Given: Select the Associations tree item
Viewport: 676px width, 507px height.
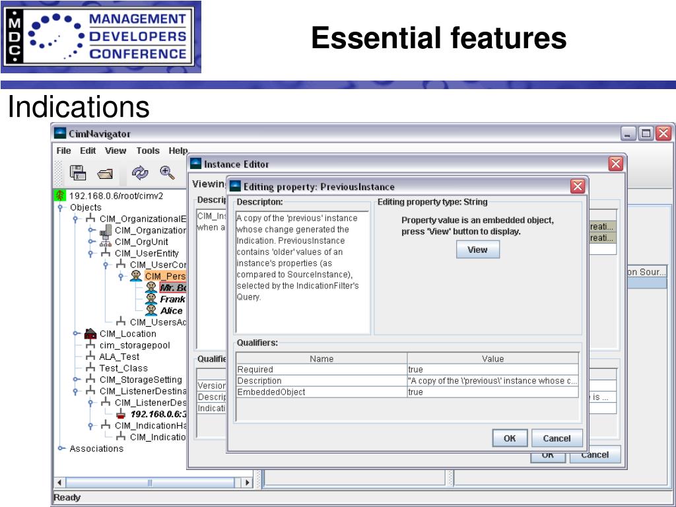Looking at the screenshot, I should click(96, 448).
